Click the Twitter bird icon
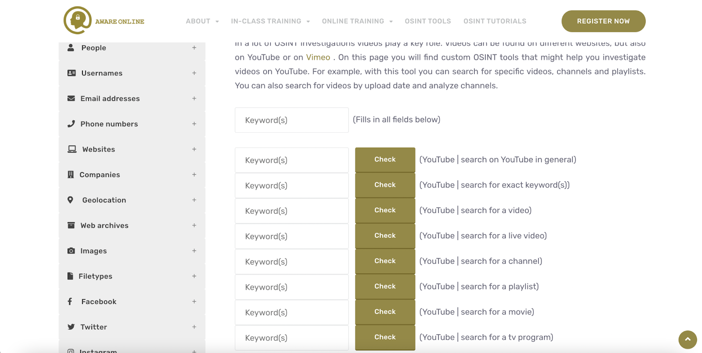The height and width of the screenshot is (353, 702). click(x=71, y=327)
